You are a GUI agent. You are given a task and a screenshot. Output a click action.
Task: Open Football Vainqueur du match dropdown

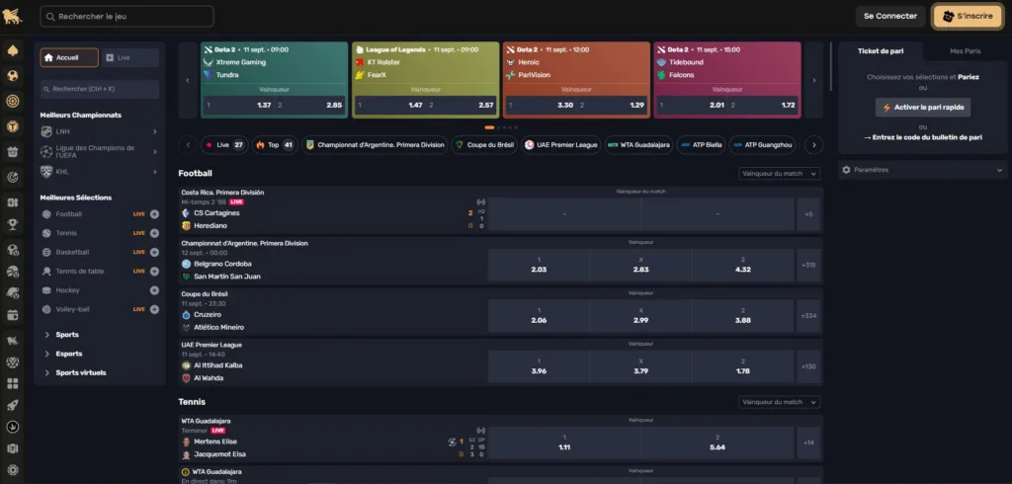(780, 174)
